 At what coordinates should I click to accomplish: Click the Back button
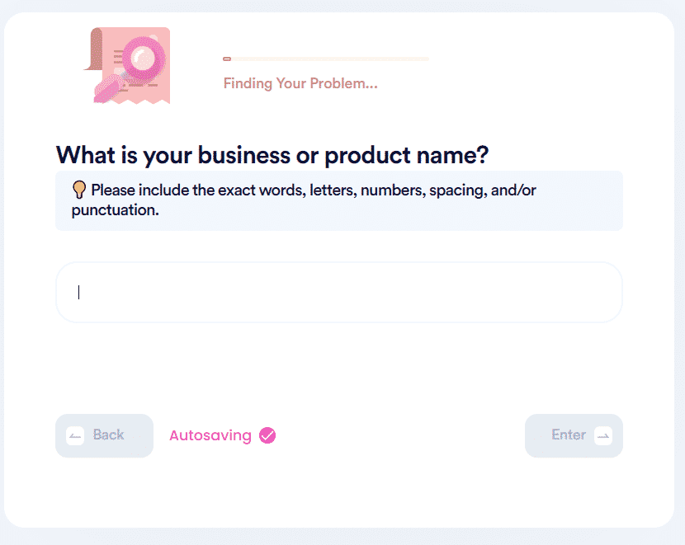coord(105,436)
